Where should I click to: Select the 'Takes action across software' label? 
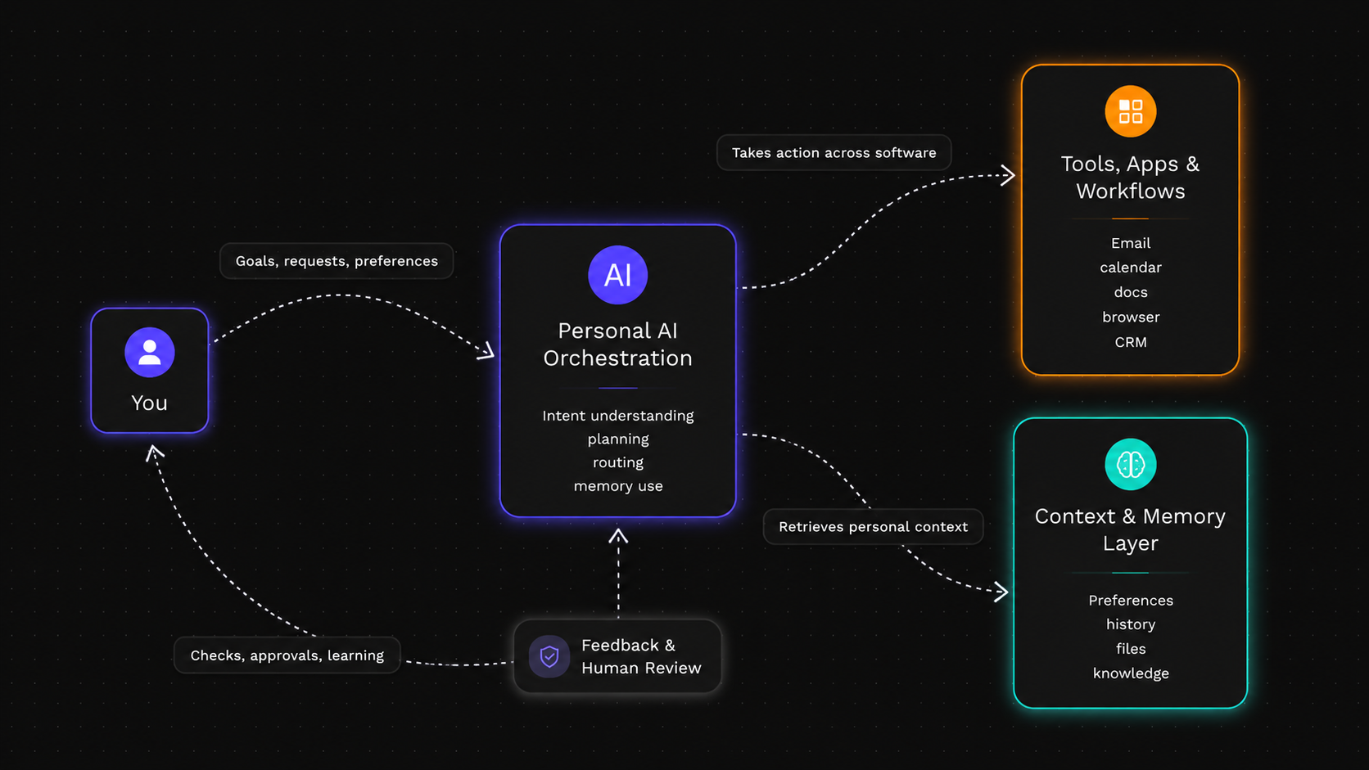(834, 153)
